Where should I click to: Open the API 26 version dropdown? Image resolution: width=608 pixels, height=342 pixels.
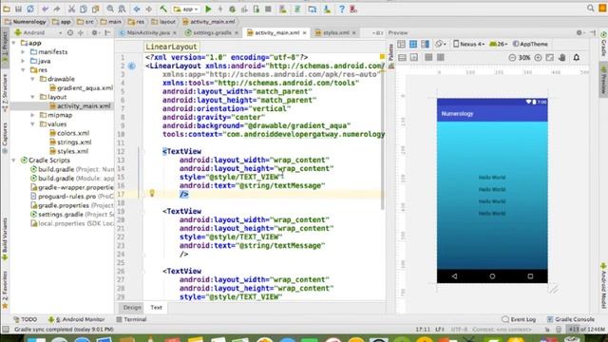click(499, 45)
